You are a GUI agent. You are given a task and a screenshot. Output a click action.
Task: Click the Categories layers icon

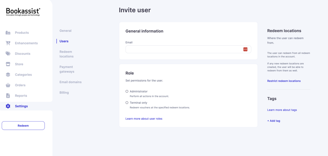8,75
